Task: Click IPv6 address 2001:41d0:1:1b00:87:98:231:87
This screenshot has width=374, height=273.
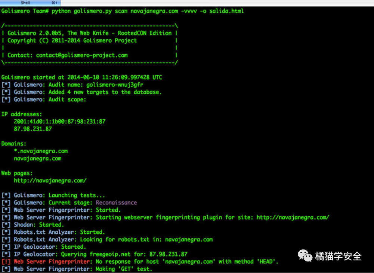Action: click(x=60, y=122)
